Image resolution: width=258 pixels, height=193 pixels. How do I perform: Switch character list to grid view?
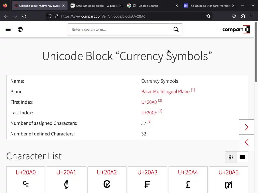[231, 157]
